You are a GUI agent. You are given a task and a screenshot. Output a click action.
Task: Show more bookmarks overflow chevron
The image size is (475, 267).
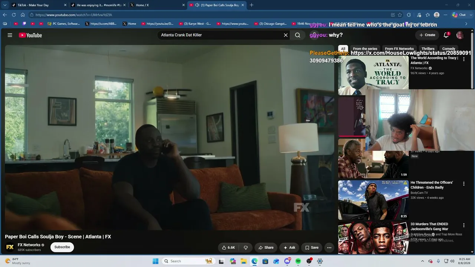tap(466, 24)
